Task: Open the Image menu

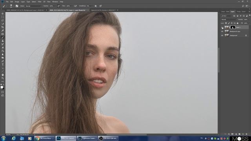Action: [17, 2]
